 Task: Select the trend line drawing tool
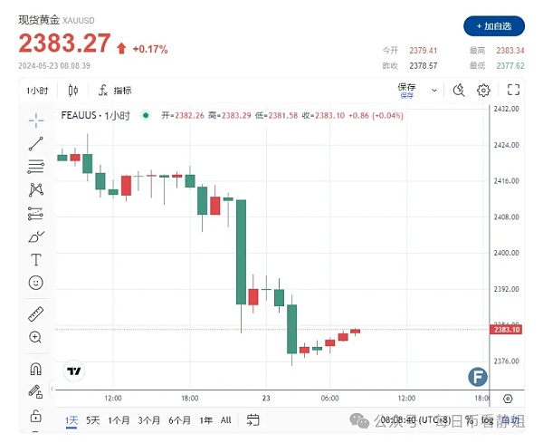(36, 143)
